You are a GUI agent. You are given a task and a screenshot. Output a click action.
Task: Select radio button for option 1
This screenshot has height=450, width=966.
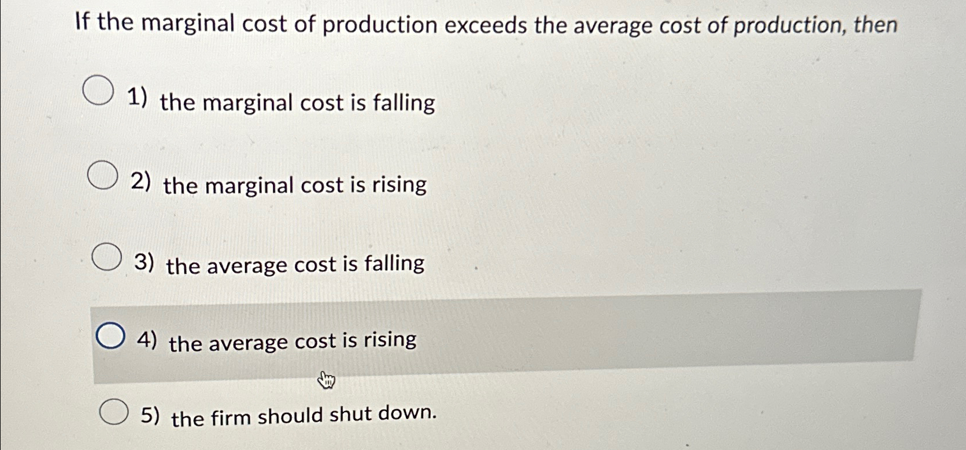coord(98,91)
